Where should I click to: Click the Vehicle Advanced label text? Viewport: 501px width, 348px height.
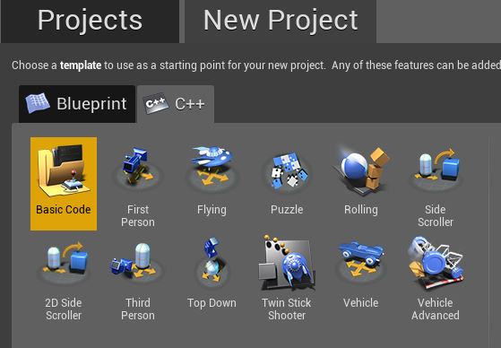436,309
